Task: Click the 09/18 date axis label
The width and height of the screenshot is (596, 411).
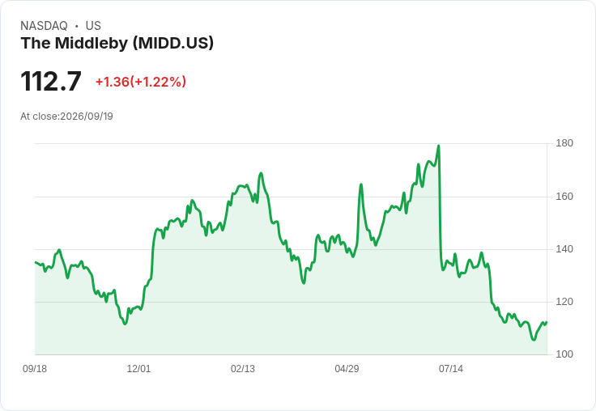Action: coord(35,368)
